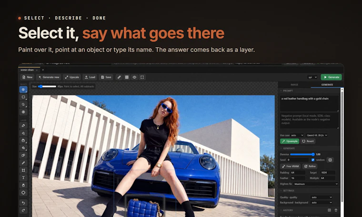Image resolution: width=362 pixels, height=217 pixels.
Task: Toggle the grid icon in toolbar
Action: pyautogui.click(x=127, y=77)
